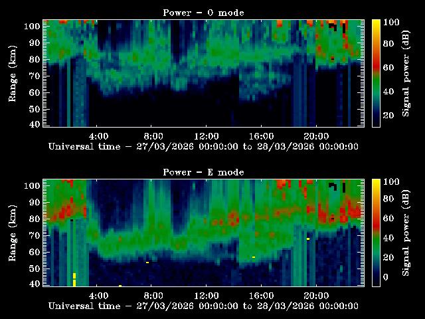Image resolution: width=425 pixels, height=319 pixels.
Task: Click the Universal time caption under O mode plot
Action: (x=203, y=146)
